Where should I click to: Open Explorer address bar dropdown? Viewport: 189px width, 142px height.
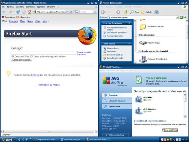point(177,17)
